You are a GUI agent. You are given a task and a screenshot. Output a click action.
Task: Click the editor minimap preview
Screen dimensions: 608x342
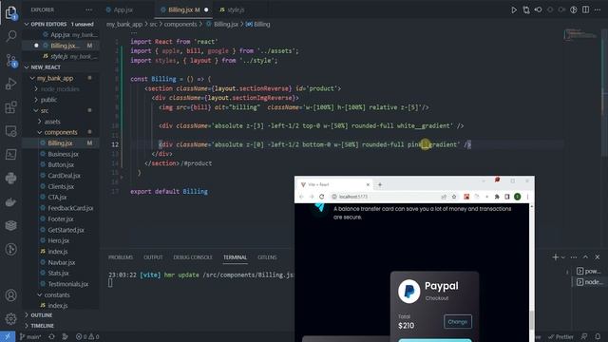click(x=580, y=34)
